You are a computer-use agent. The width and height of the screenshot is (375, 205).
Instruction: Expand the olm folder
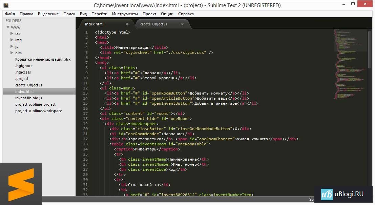coord(12,53)
